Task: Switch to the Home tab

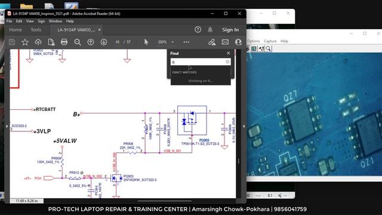Action: [16, 30]
